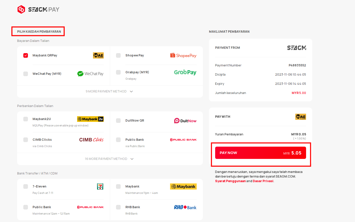Click the Maintenance 11pm ~ 4am note

pyautogui.click(x=142, y=193)
